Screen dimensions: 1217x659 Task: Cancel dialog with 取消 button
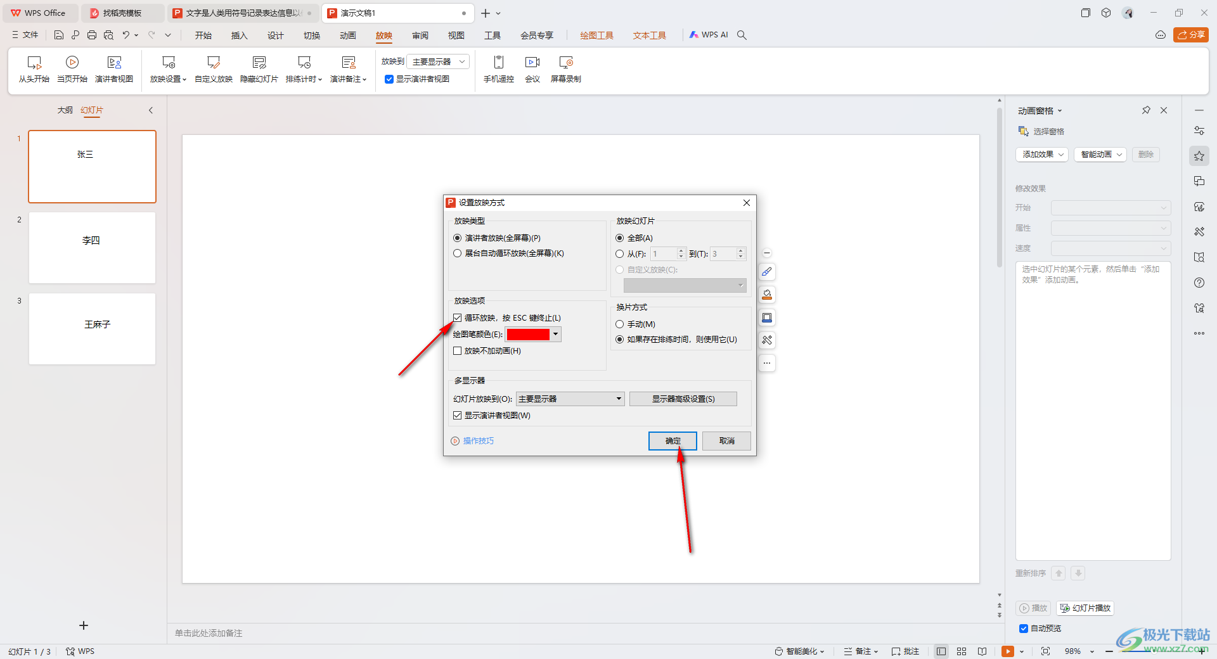click(726, 441)
